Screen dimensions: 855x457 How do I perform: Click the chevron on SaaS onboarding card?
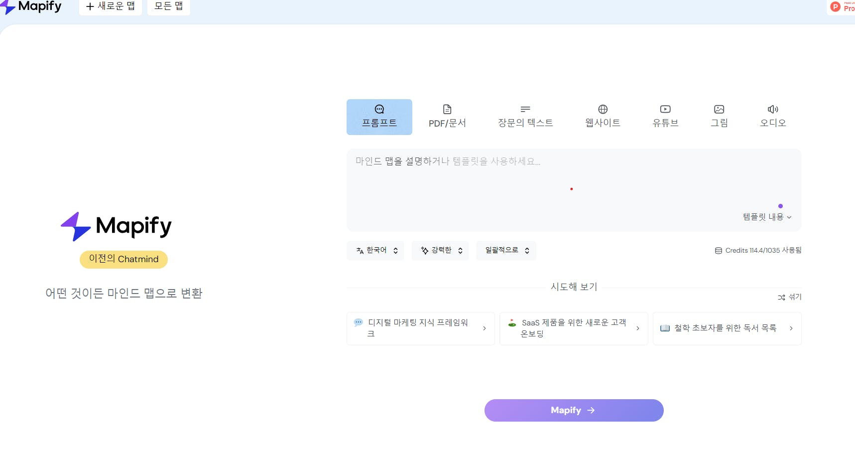pyautogui.click(x=637, y=328)
